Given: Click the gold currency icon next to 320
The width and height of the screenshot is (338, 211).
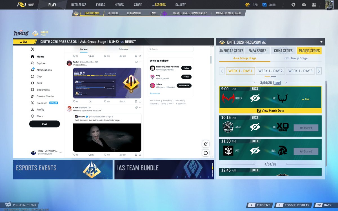Looking at the screenshot, I should pyautogui.click(x=247, y=5).
